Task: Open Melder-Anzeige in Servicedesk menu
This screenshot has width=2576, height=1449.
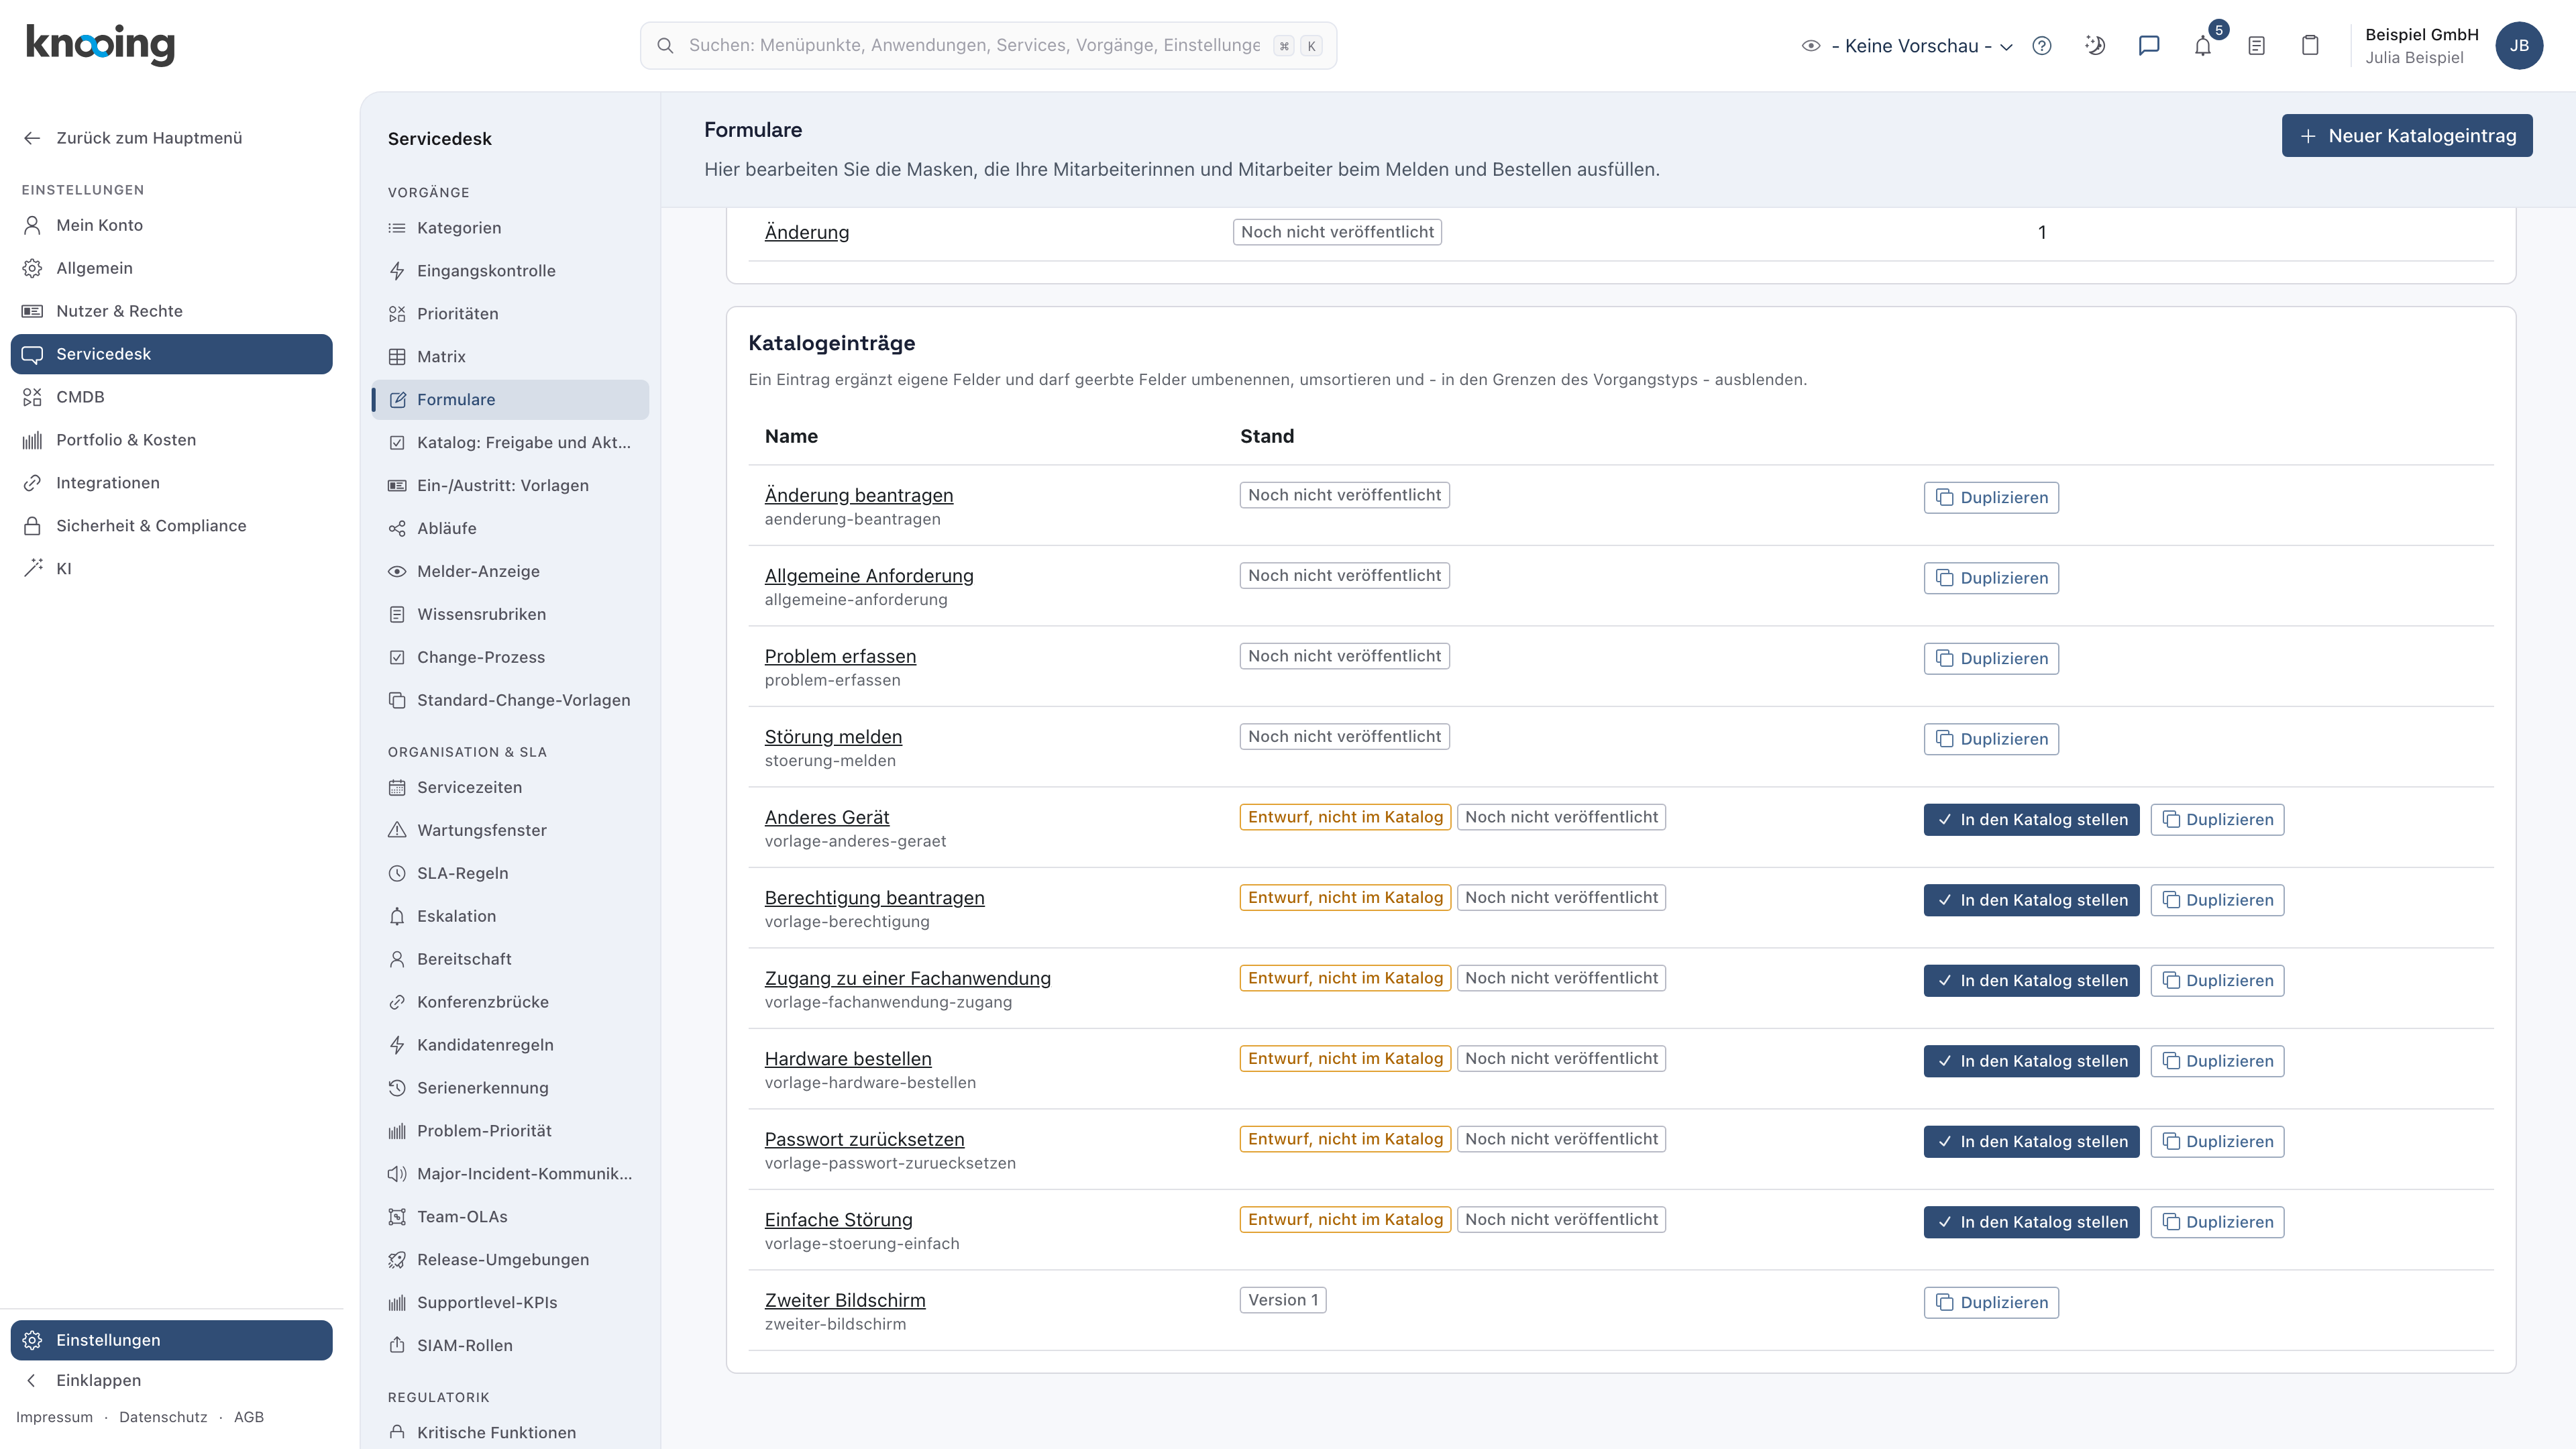Action: (x=510, y=571)
